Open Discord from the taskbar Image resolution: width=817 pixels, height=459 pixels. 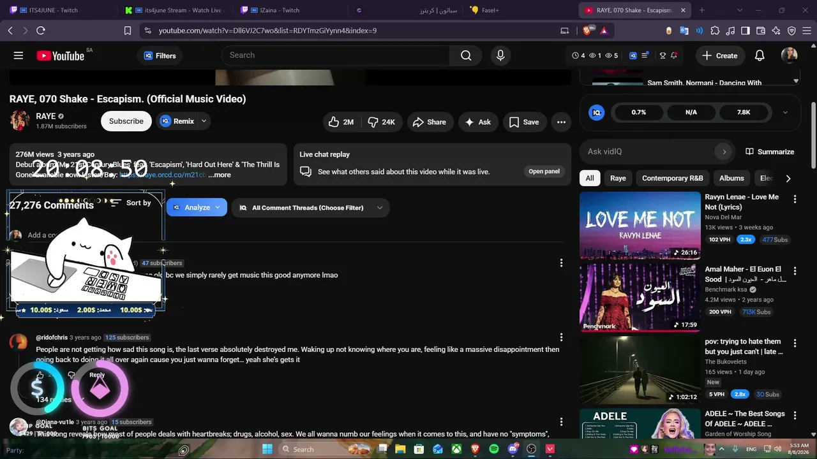pos(513,449)
